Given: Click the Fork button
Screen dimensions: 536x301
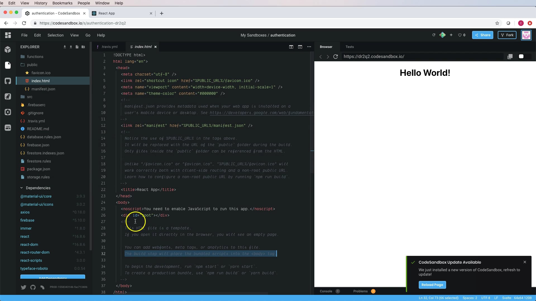Looking at the screenshot, I should pos(507,35).
